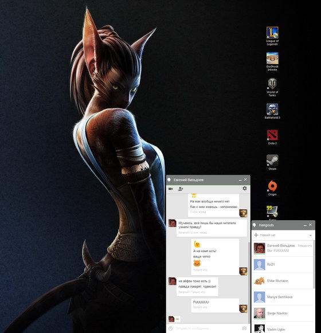Click the contacts list vertical scrollbar
This screenshot has height=333, width=321.
[x=314, y=265]
